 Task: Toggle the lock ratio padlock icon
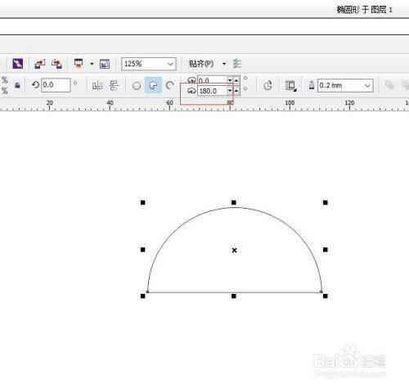tap(17, 85)
